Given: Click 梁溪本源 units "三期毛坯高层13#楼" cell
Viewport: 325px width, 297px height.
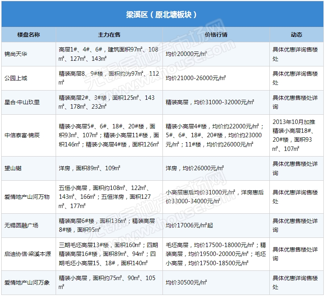Looking at the screenshot, I should click(x=108, y=254).
